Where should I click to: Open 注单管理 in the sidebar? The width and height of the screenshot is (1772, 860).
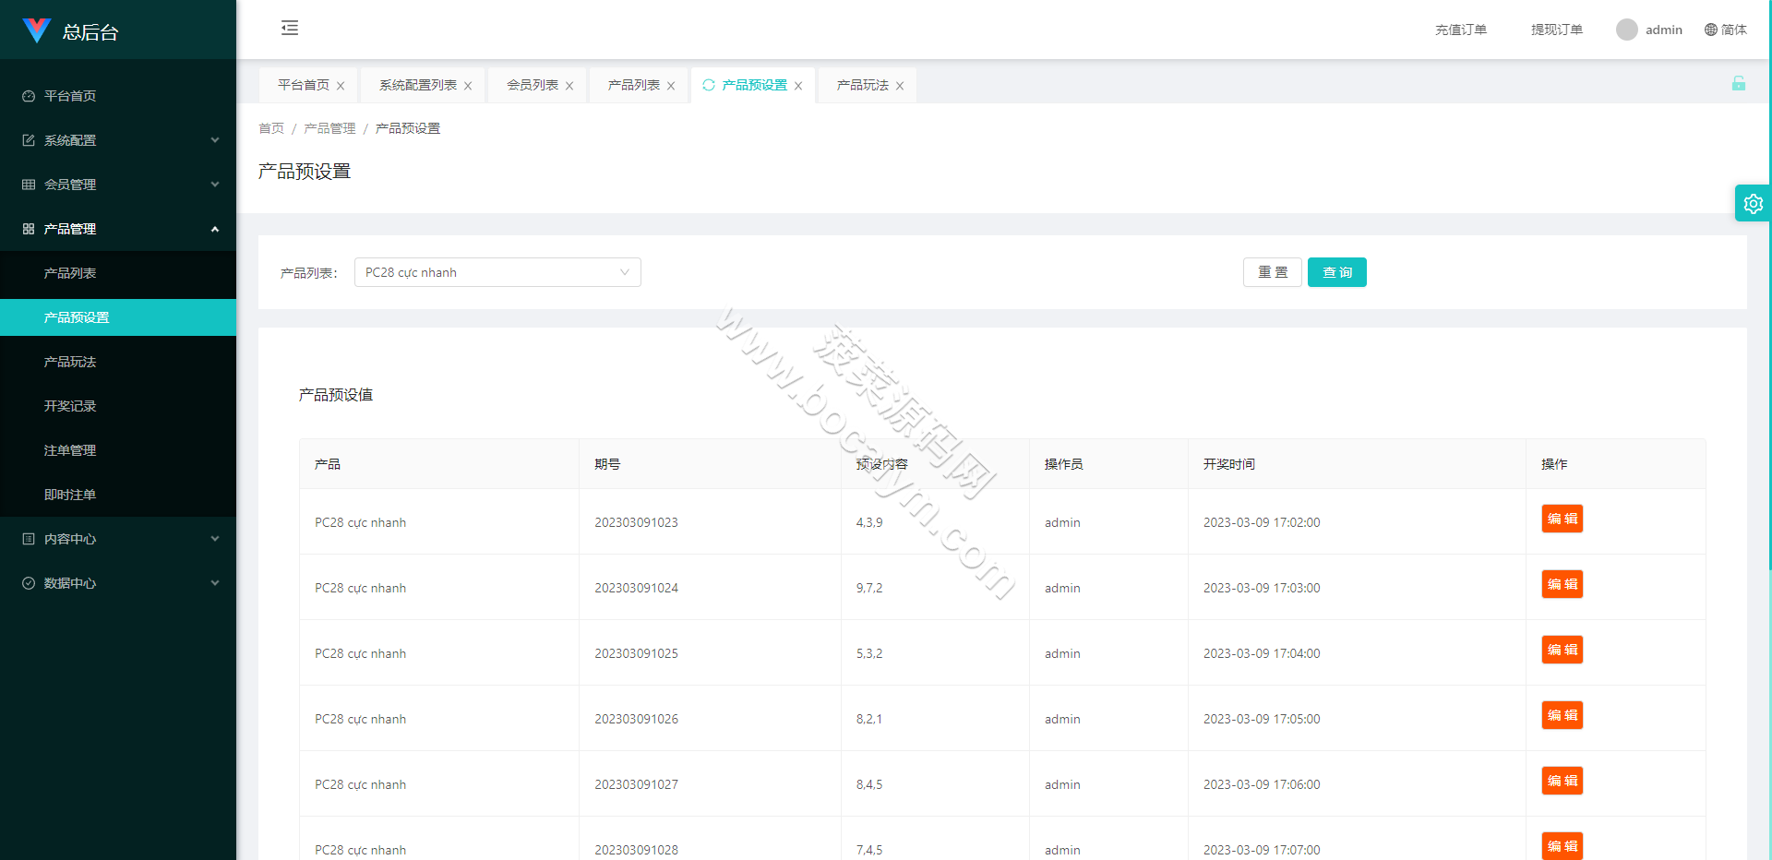pyautogui.click(x=118, y=450)
